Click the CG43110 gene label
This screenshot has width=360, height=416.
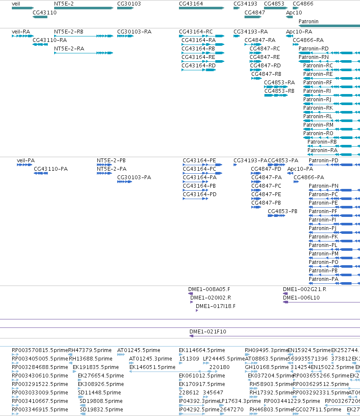point(44,12)
